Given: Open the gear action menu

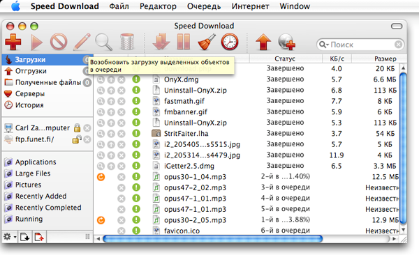Looking at the screenshot, I should coord(10,237).
